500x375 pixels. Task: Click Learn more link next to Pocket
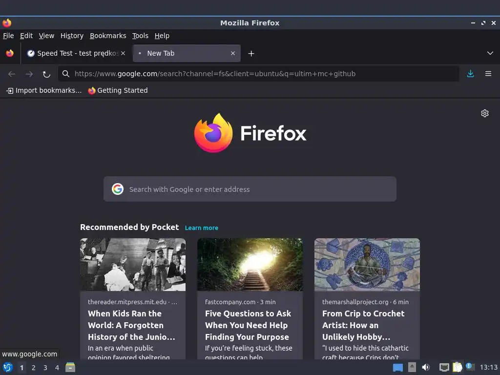[x=202, y=228]
